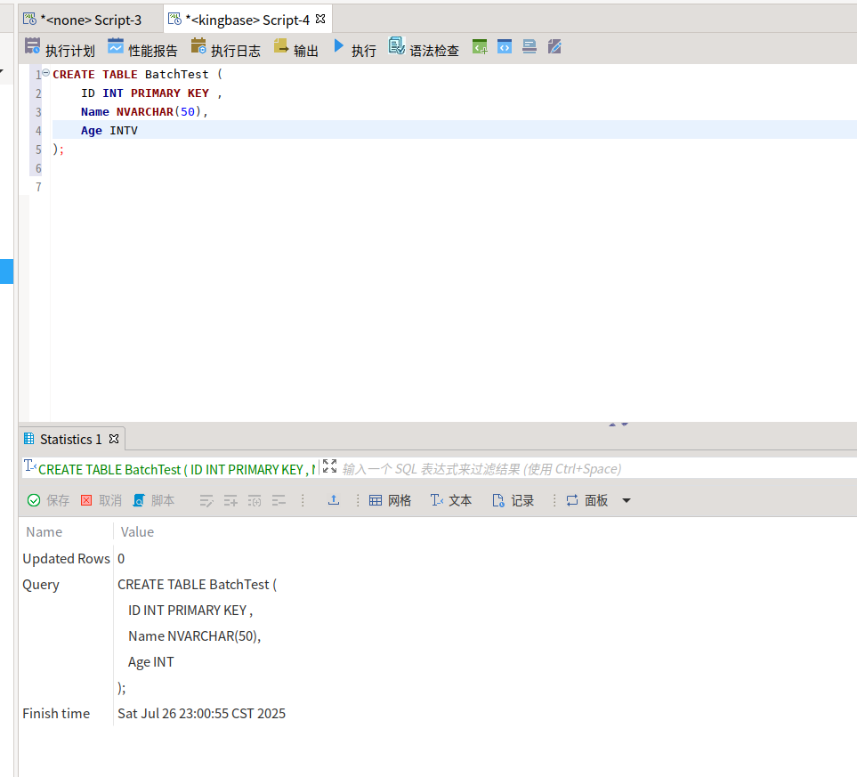
Task: Click the 面板 panels button
Action: pos(587,500)
